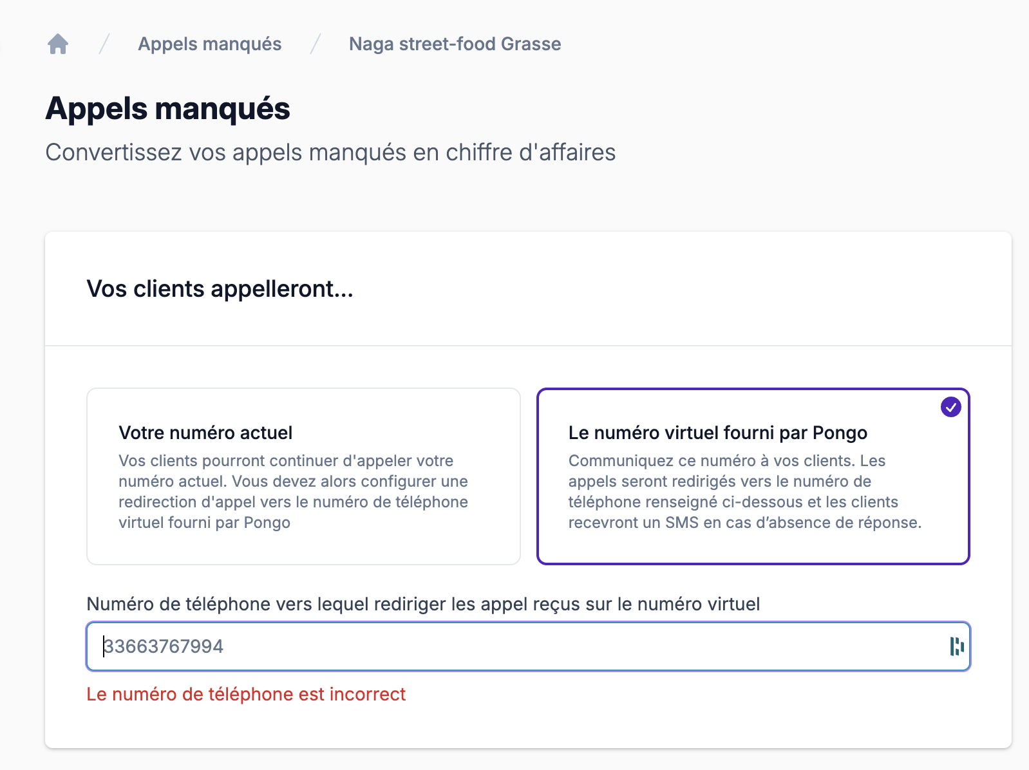
Task: Click the divider line below section heading
Action: click(528, 346)
